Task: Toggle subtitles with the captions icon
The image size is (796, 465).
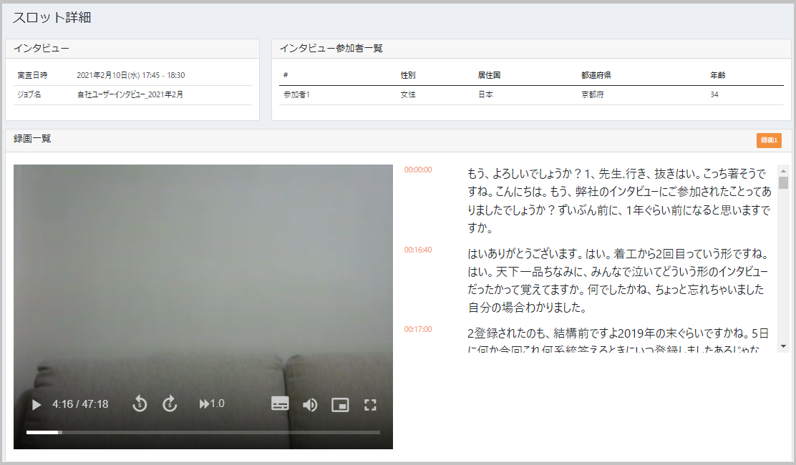Action: (x=279, y=404)
